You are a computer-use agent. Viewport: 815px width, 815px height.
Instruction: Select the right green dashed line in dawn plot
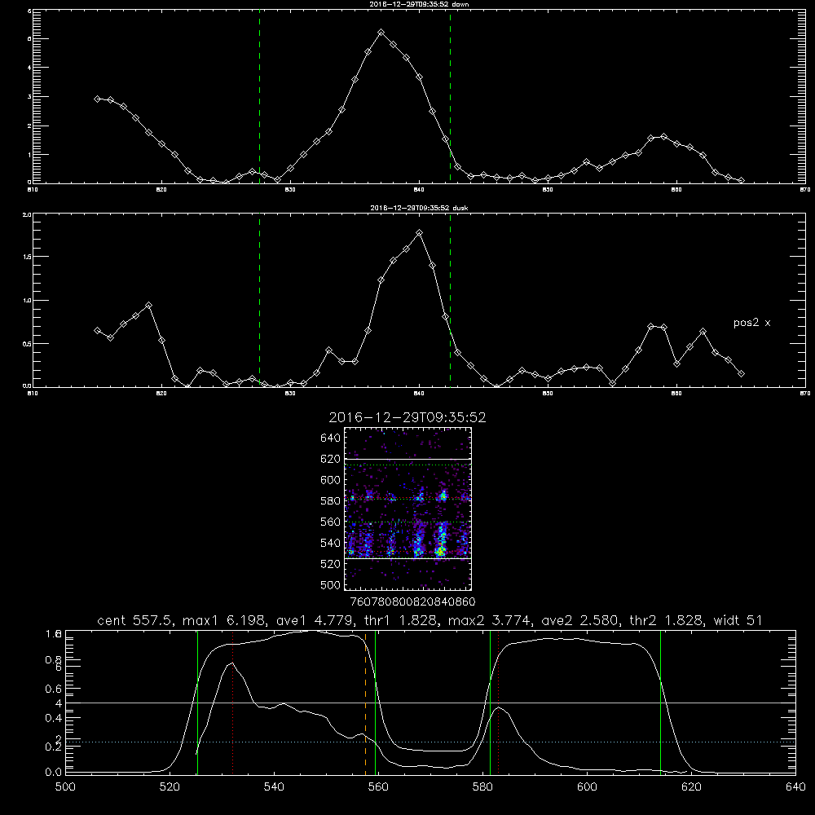[450, 96]
